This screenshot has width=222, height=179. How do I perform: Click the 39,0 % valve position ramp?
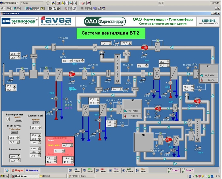(50, 112)
